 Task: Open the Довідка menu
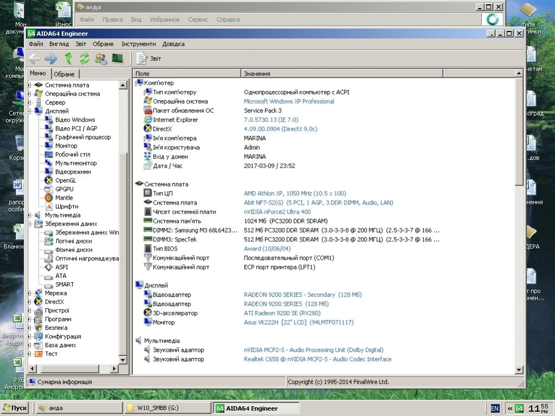click(x=174, y=44)
